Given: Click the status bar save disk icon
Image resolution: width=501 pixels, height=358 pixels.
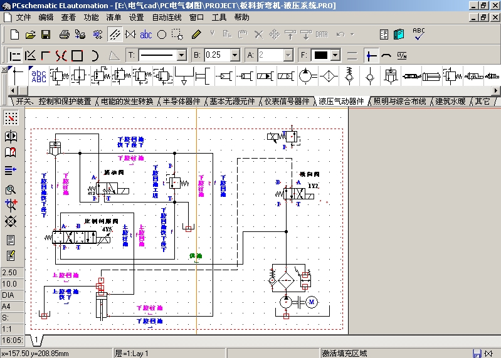Looking at the screenshot, I should click(477, 353).
